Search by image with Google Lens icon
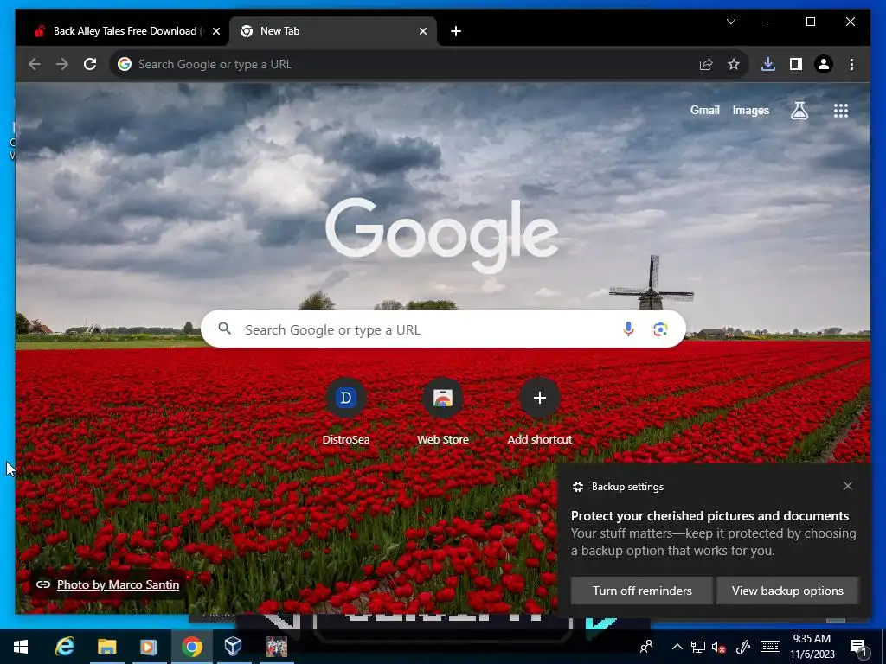The width and height of the screenshot is (886, 664). point(660,329)
